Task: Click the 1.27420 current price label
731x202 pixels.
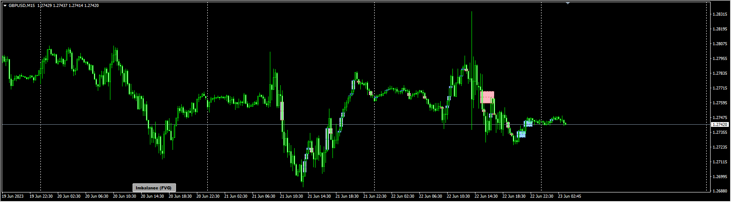Action: [x=720, y=125]
